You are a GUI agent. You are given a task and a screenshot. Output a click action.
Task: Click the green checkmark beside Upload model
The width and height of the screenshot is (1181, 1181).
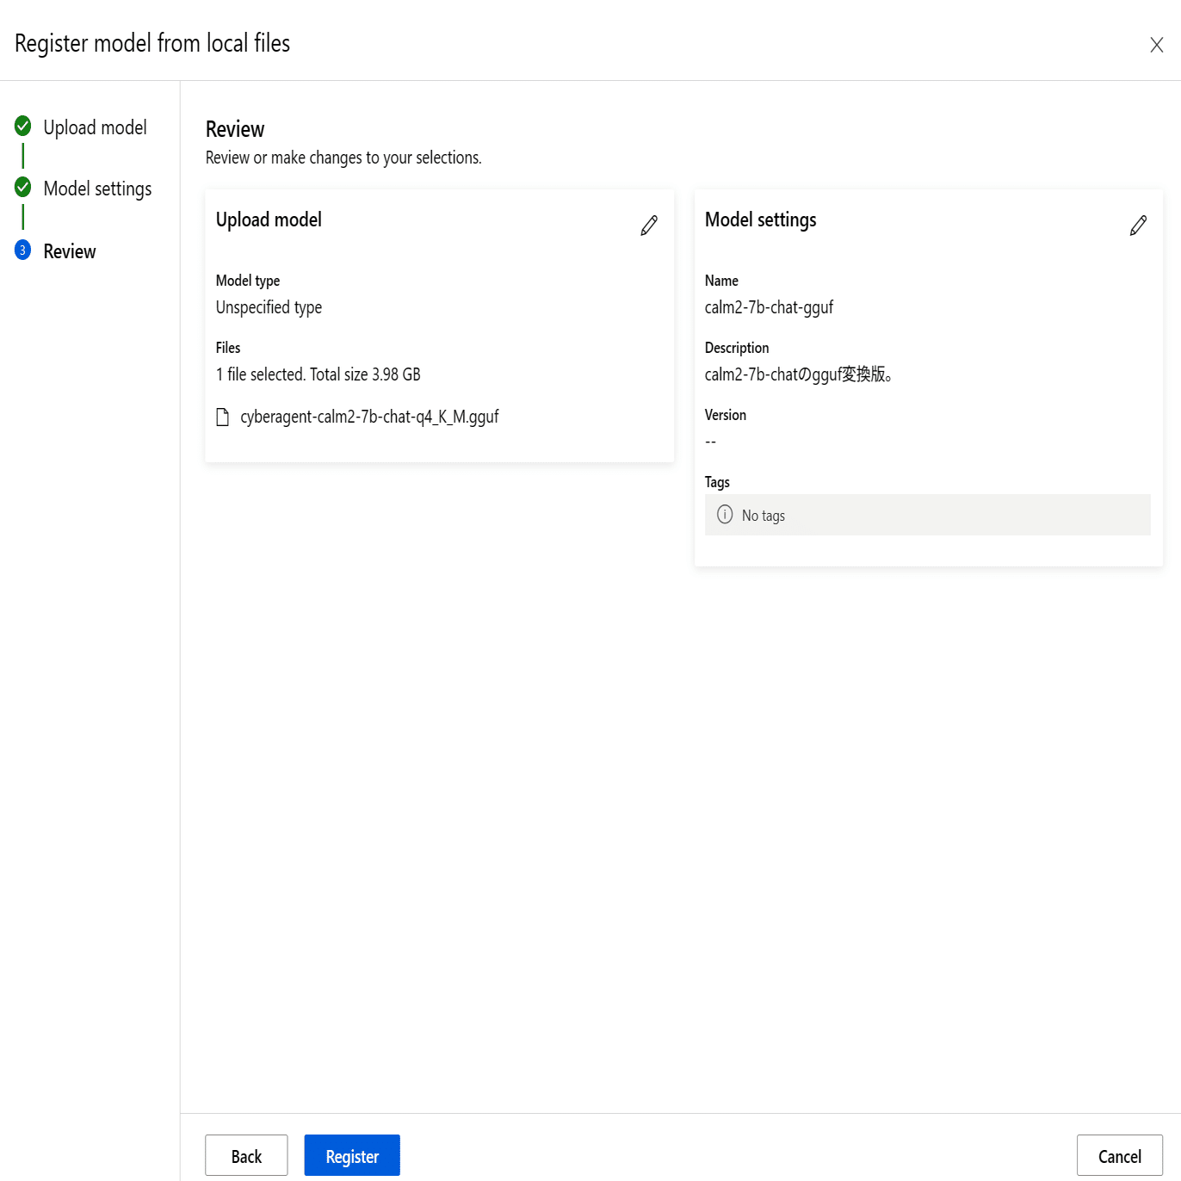pyautogui.click(x=23, y=126)
